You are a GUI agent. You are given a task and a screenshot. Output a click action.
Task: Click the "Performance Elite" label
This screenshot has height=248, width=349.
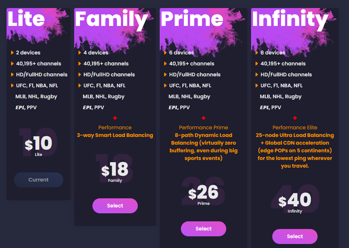click(x=295, y=127)
